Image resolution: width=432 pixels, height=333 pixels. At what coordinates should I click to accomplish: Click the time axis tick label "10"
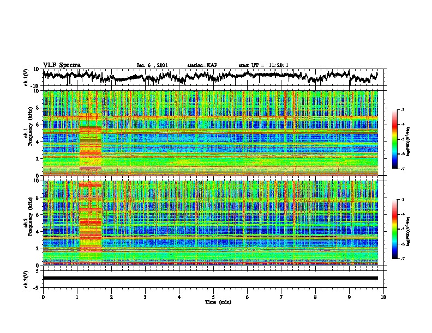pyautogui.click(x=383, y=297)
